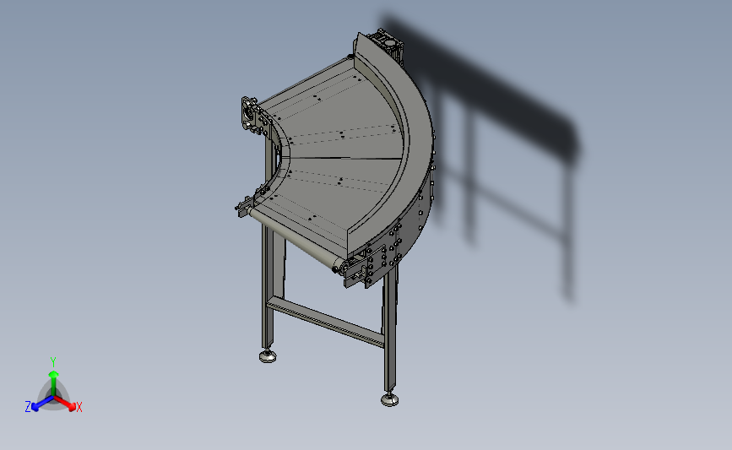Select the levelling foot under the left leg

pos(268,356)
